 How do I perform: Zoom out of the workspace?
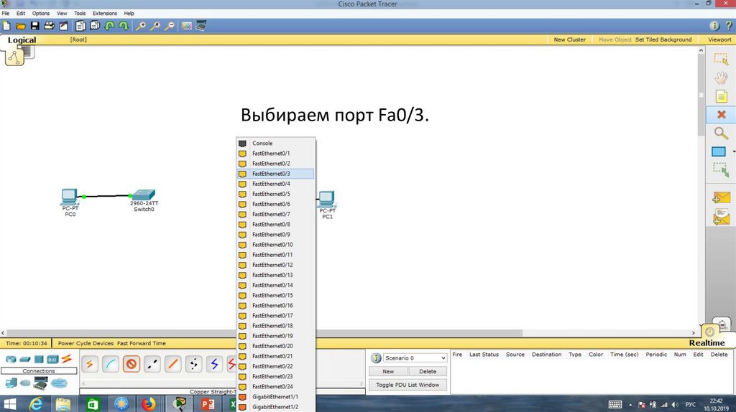coord(170,26)
